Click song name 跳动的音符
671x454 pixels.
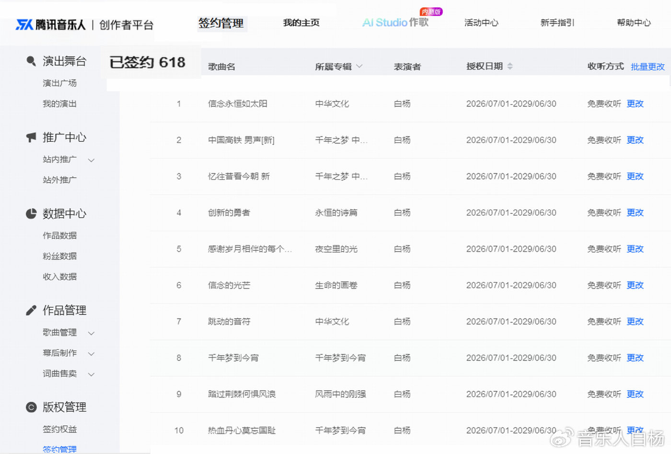pos(229,322)
